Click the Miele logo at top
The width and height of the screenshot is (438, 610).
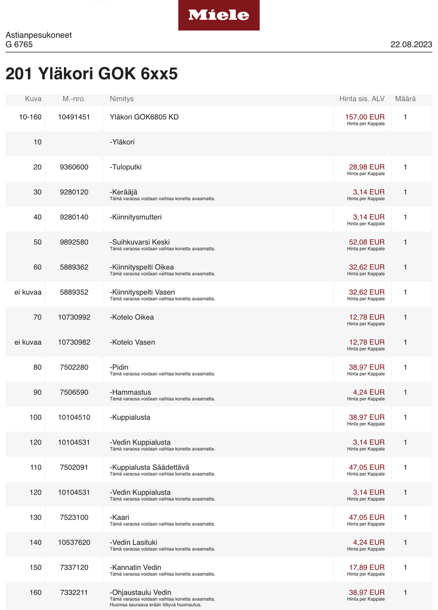pos(219,15)
